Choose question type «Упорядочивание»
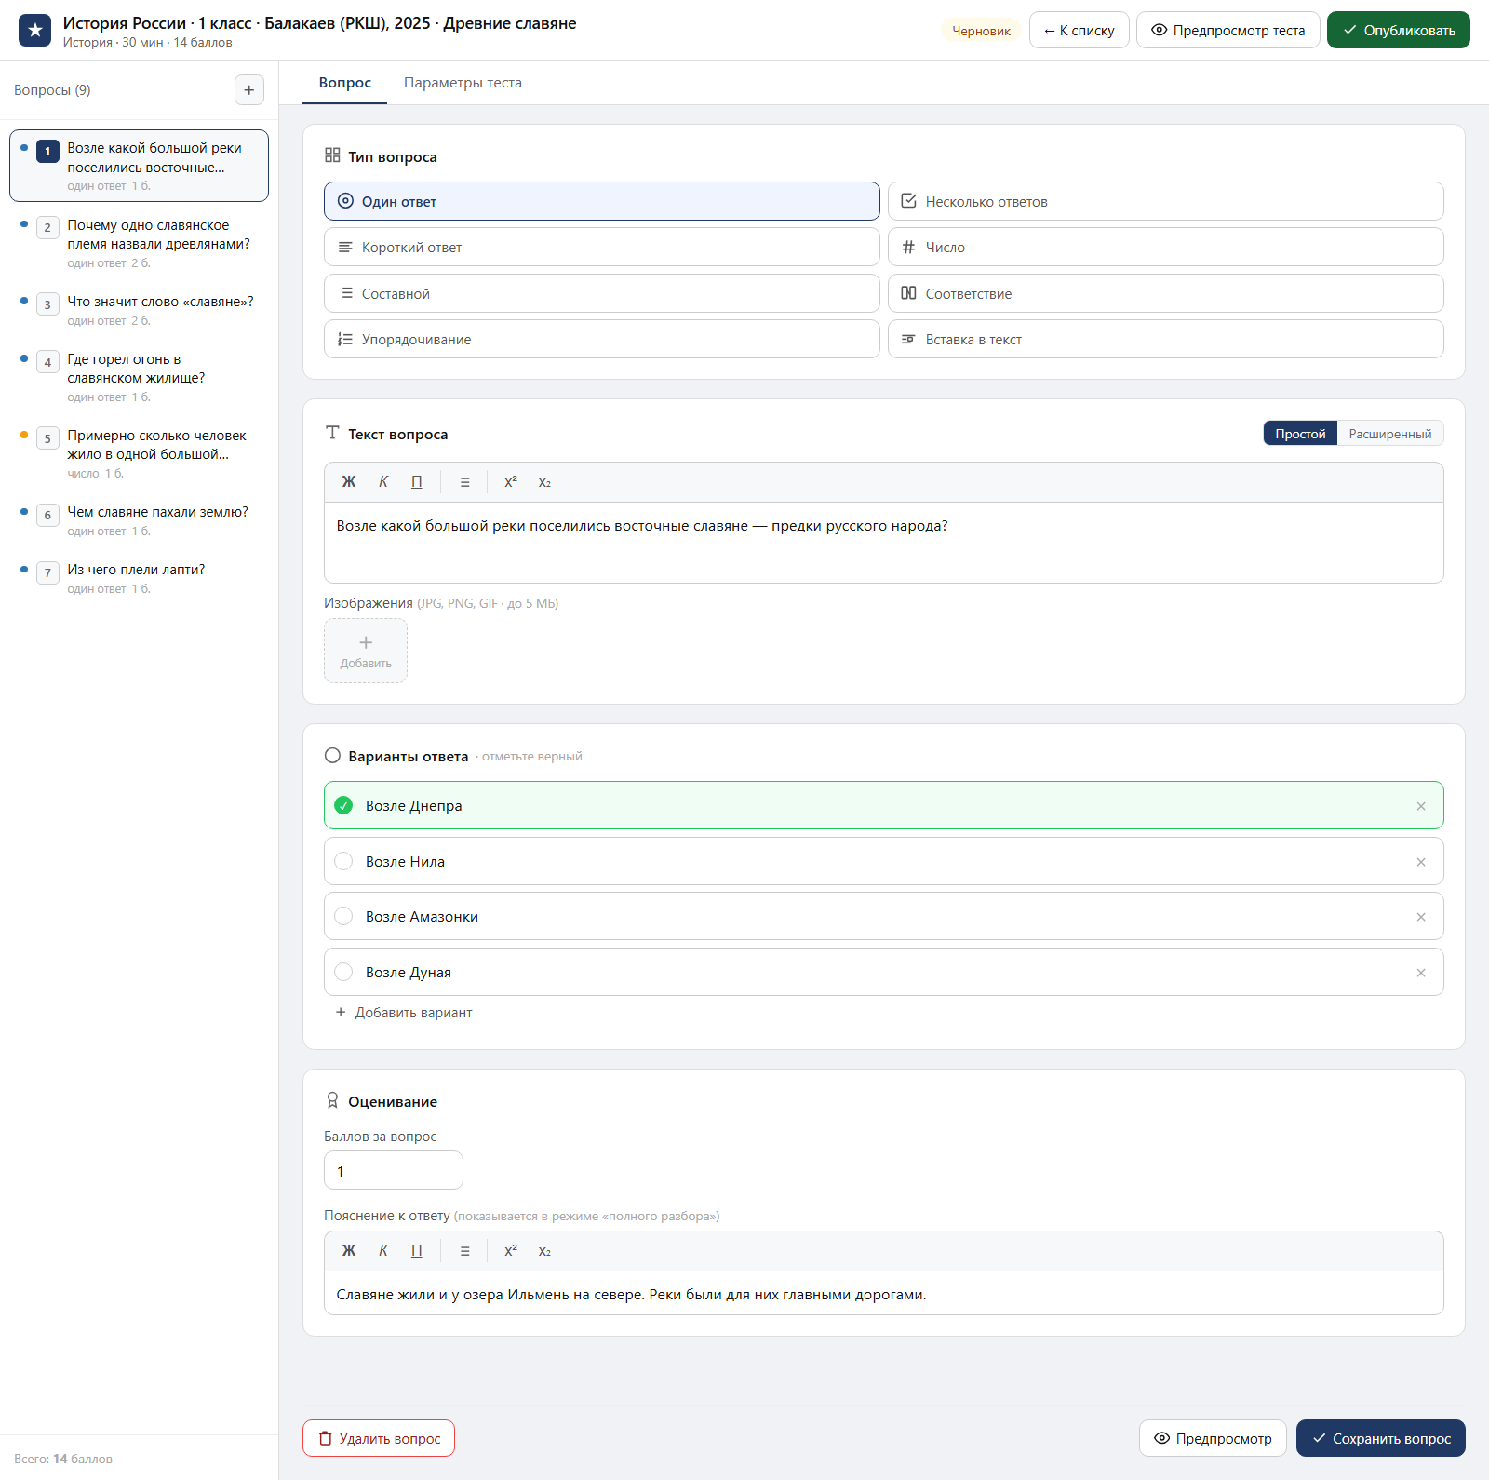The height and width of the screenshot is (1480, 1489). tap(602, 340)
